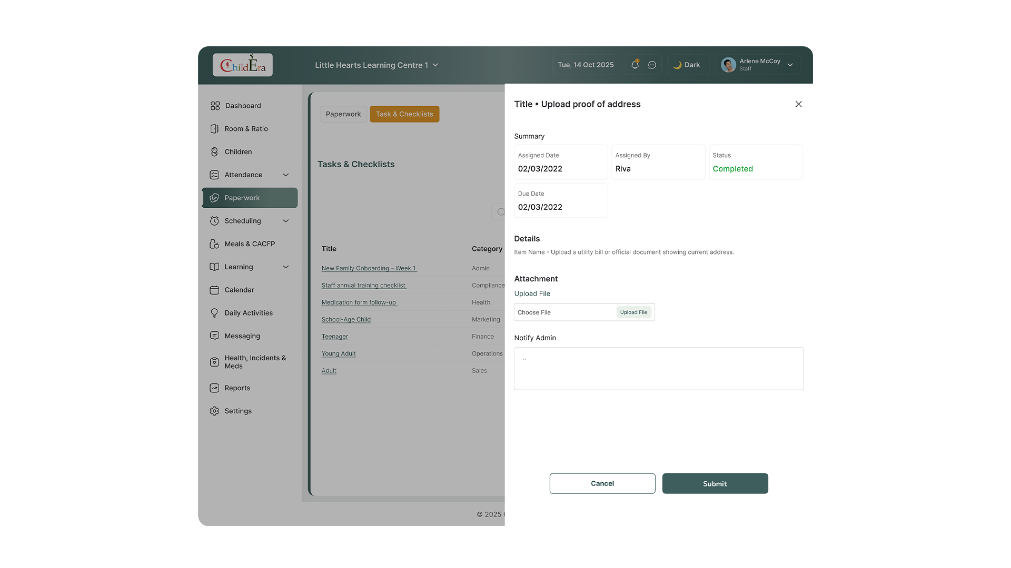1011x568 pixels.
Task: Click the Upload File button in file field
Action: tap(633, 312)
